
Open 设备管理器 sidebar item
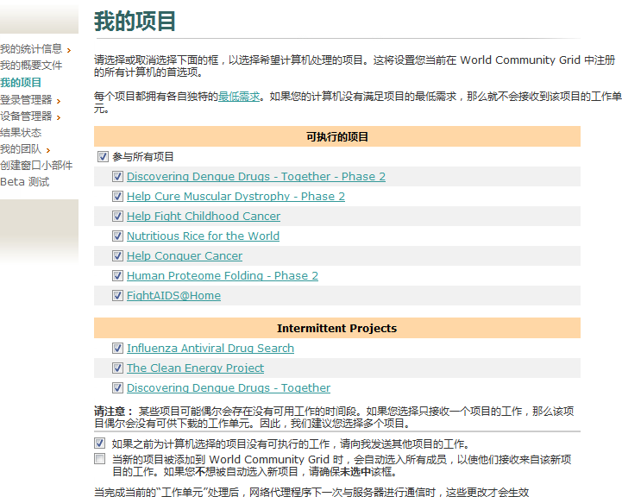point(26,116)
